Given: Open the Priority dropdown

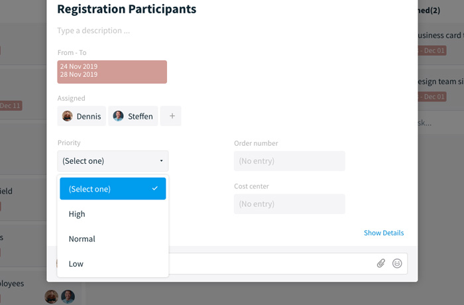Looking at the screenshot, I should pyautogui.click(x=113, y=160).
